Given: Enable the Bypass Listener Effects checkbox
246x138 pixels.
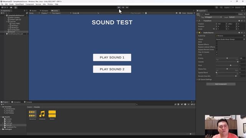Looking at the screenshot, I should (x=217, y=47).
